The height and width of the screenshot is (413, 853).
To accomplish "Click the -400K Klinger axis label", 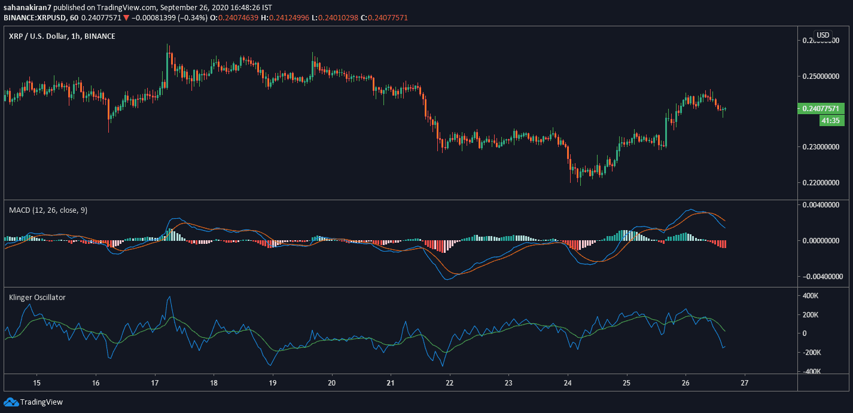I will coord(812,372).
